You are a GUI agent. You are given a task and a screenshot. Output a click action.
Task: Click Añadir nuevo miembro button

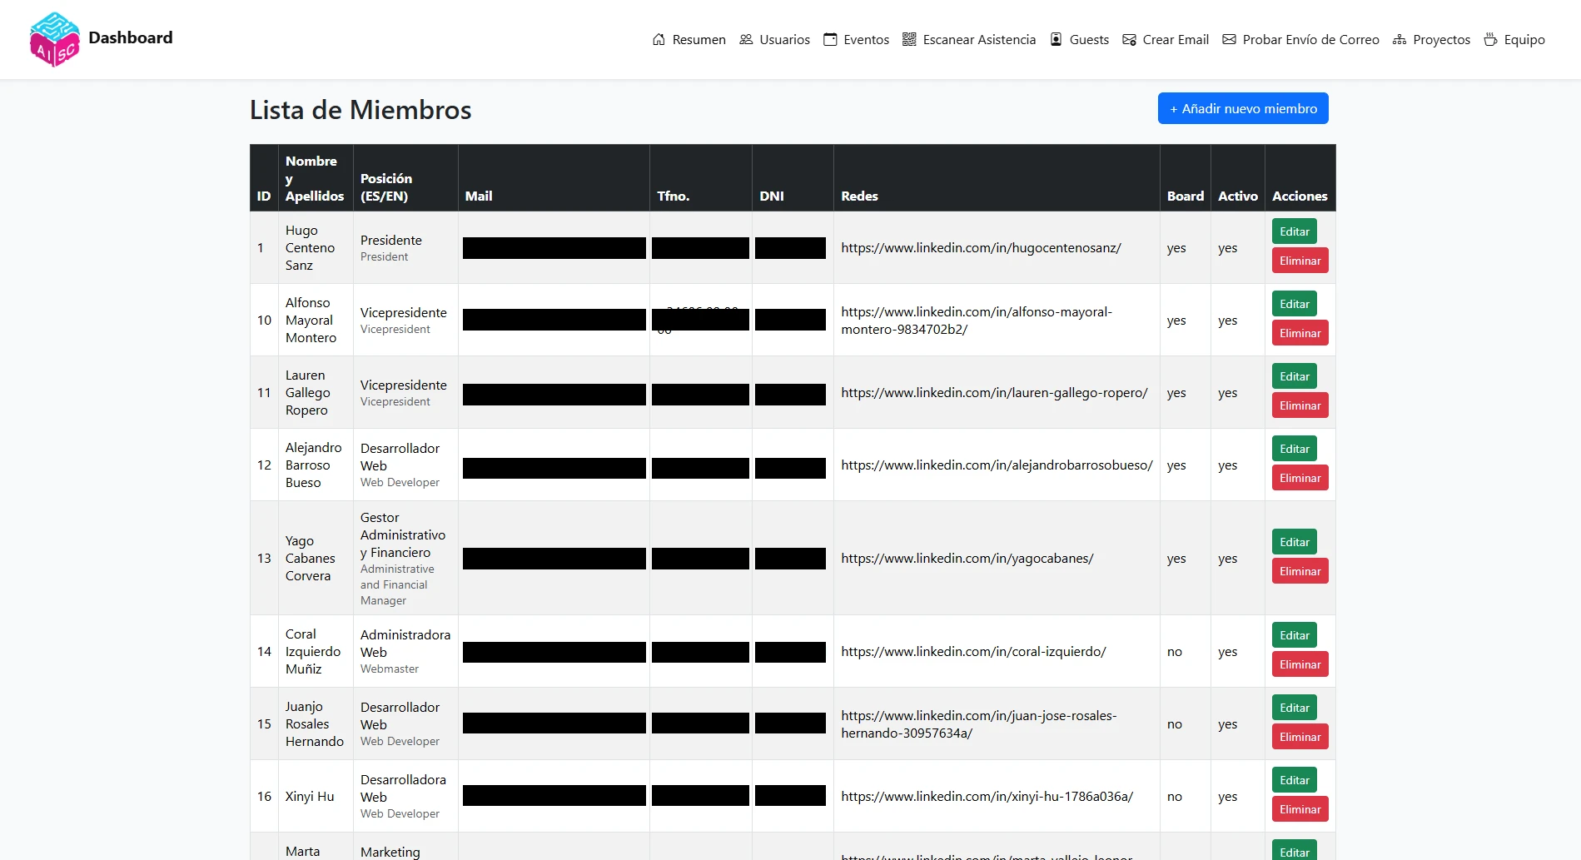pos(1243,108)
